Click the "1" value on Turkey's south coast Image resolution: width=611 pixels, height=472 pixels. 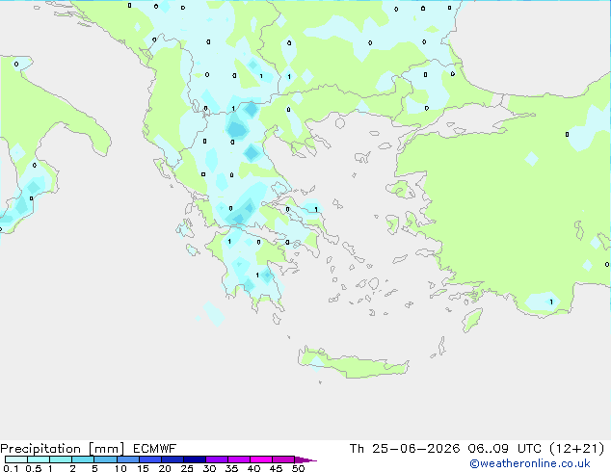point(551,302)
